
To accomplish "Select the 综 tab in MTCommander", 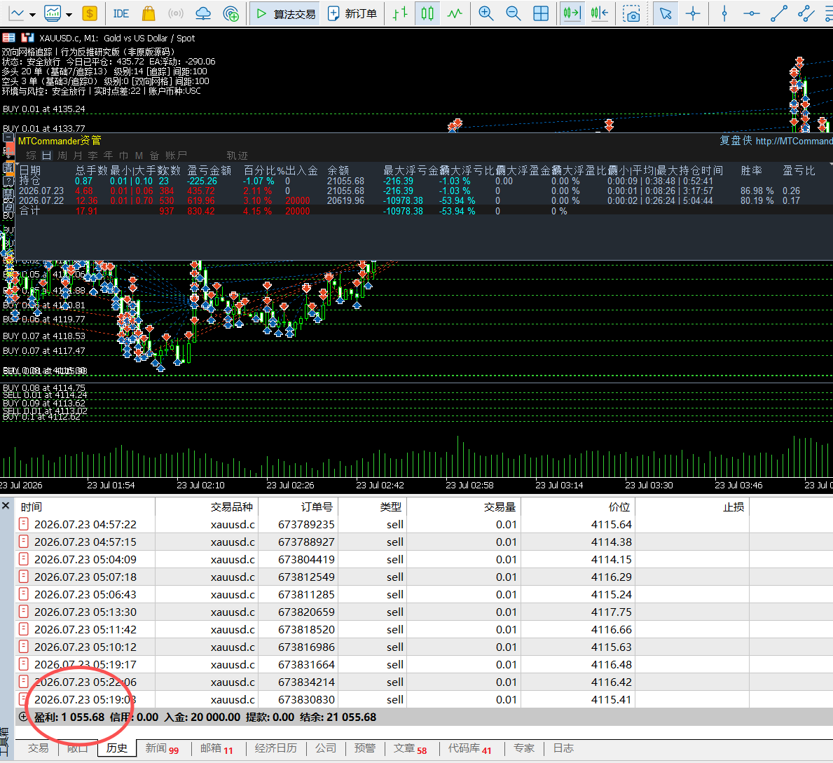I will click(32, 155).
